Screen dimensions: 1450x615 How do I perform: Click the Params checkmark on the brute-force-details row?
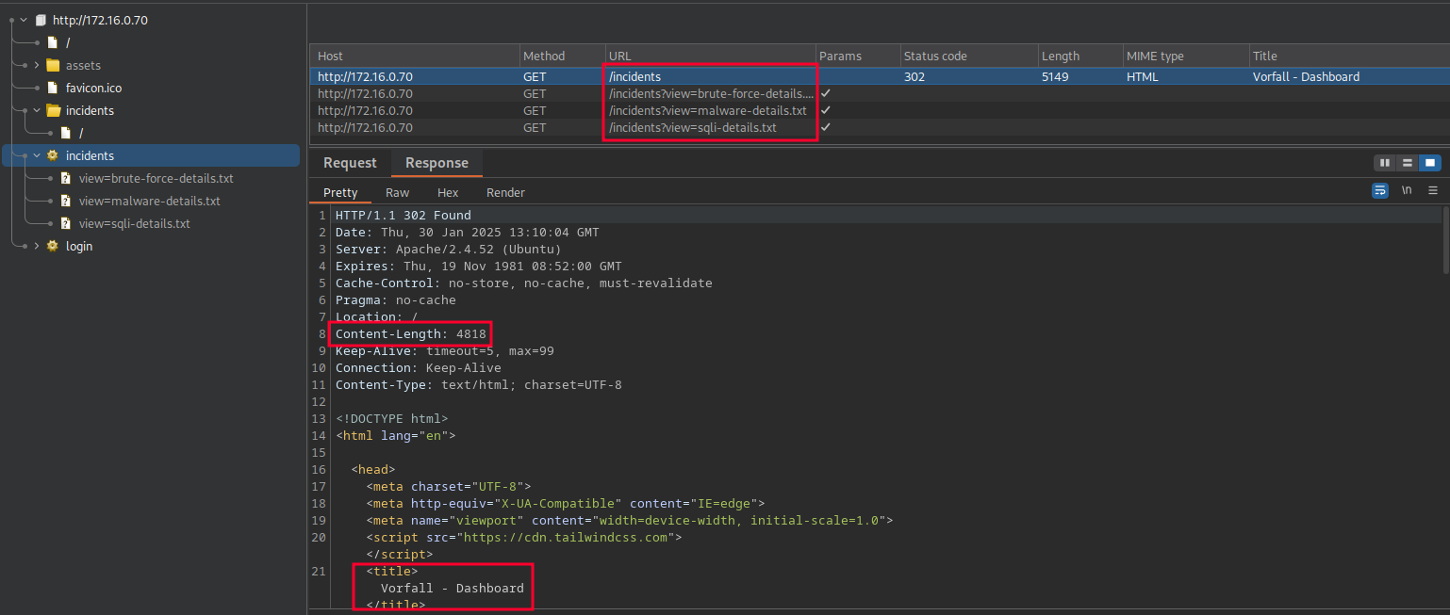[825, 93]
